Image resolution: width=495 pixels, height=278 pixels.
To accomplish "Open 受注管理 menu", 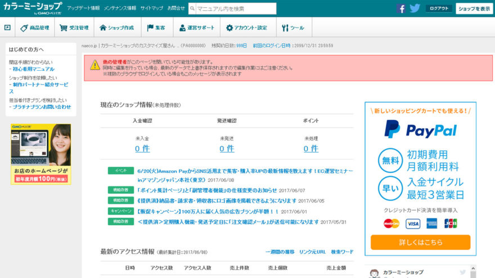I will (74, 28).
